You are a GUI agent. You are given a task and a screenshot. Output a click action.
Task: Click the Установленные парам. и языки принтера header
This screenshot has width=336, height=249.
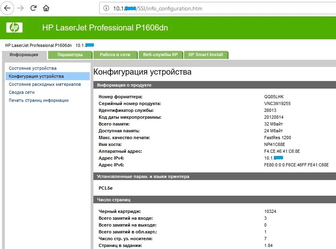(x=215, y=176)
